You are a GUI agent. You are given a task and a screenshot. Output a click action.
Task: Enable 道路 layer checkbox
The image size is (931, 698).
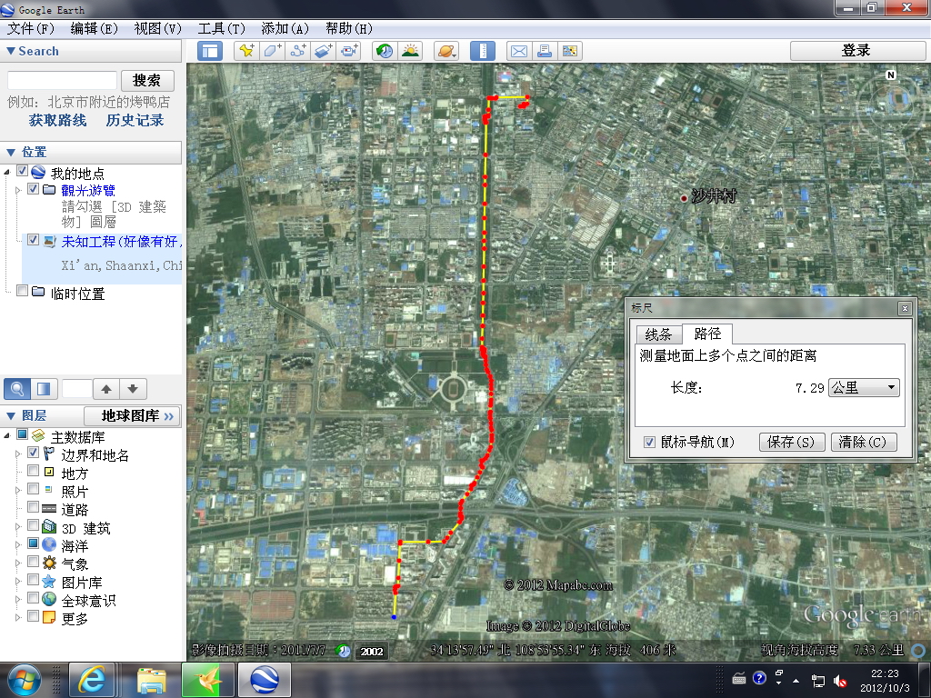pyautogui.click(x=33, y=506)
